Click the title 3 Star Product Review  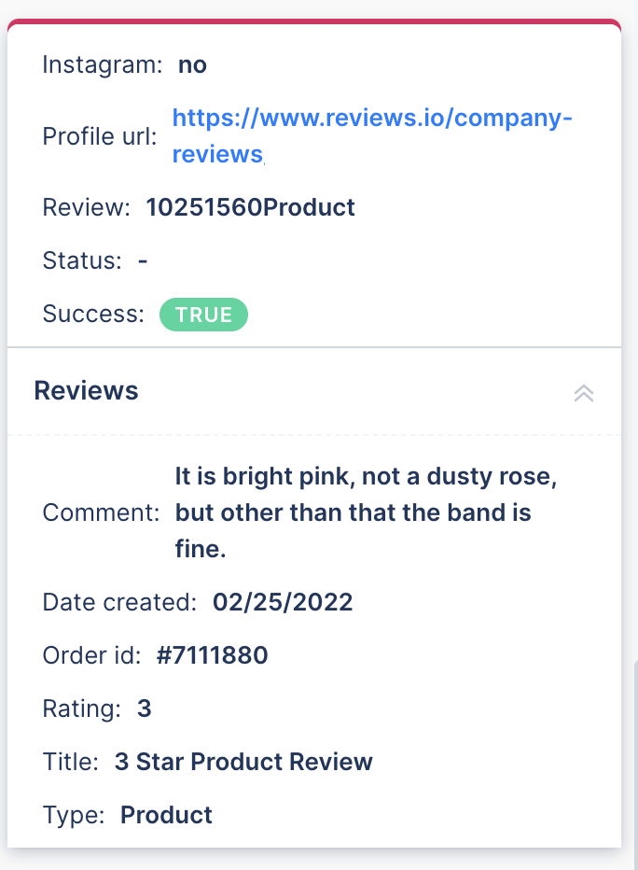point(243,762)
